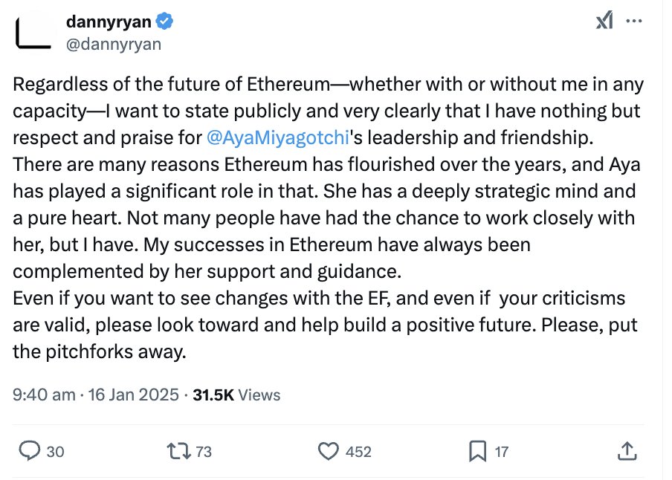Like the tweet with the heart icon
The image size is (672, 480).
point(329,451)
